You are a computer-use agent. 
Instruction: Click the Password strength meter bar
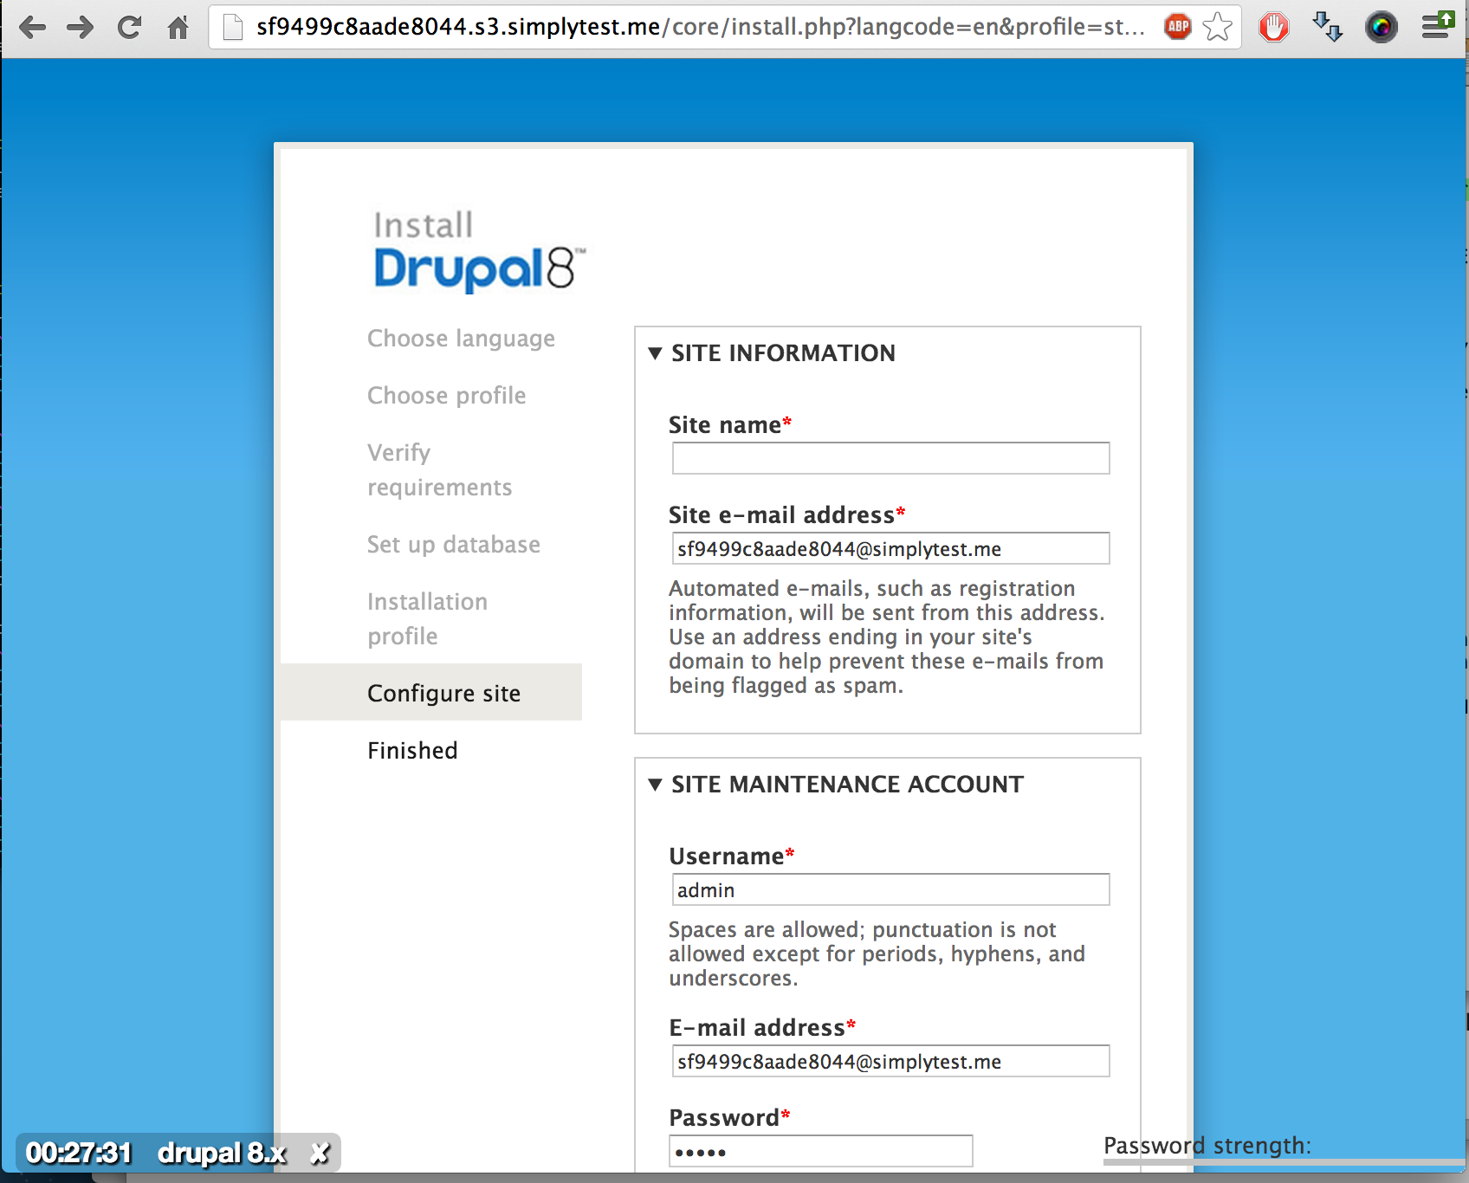[x=1285, y=1163]
